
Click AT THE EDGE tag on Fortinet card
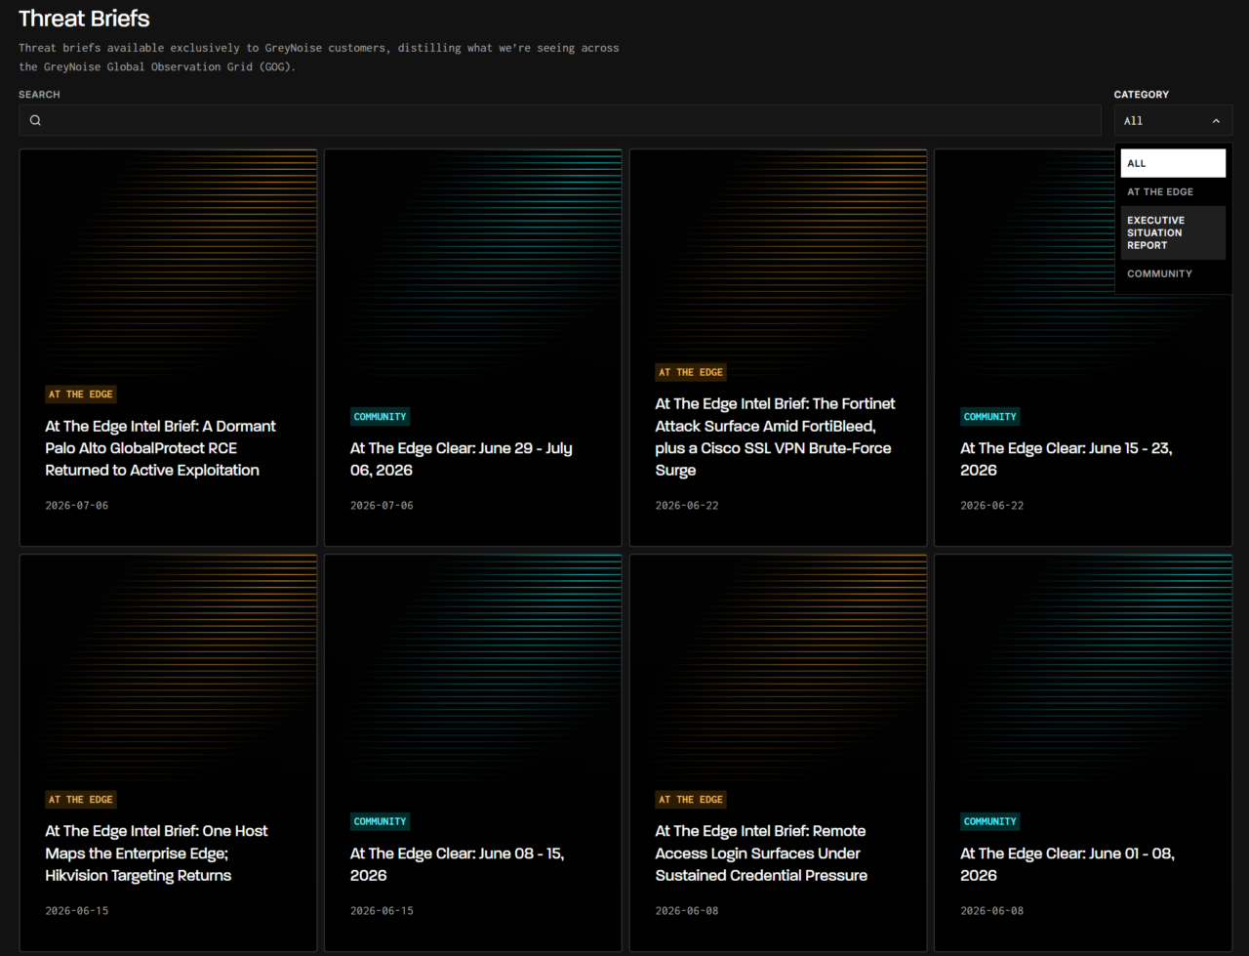coord(691,372)
